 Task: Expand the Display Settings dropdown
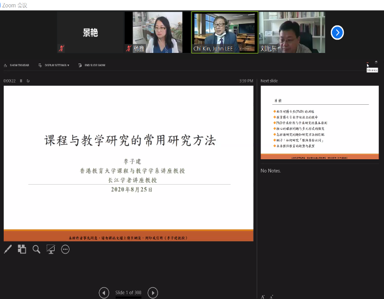[54, 65]
